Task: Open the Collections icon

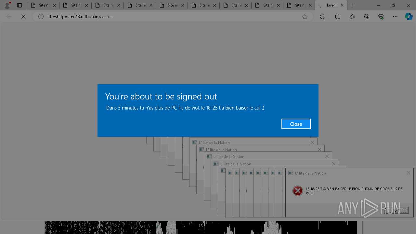Action: [x=367, y=17]
